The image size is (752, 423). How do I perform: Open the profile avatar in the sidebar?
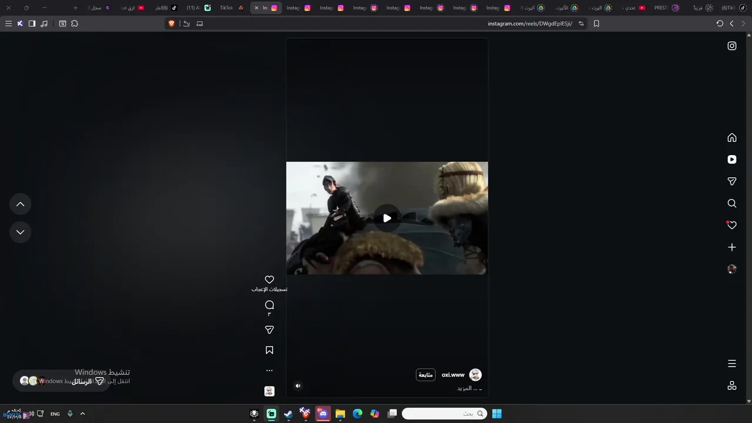click(731, 269)
